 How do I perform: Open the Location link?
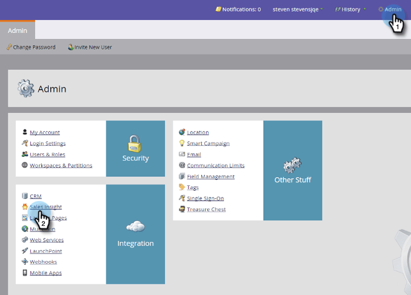198,133
